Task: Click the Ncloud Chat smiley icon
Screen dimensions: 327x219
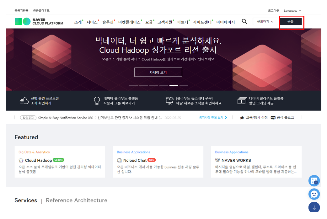Action: (119, 160)
